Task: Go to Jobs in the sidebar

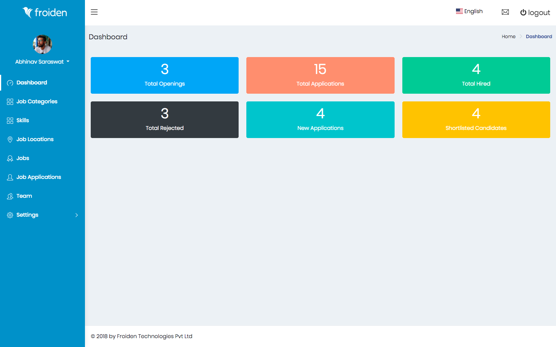Action: coord(23,158)
